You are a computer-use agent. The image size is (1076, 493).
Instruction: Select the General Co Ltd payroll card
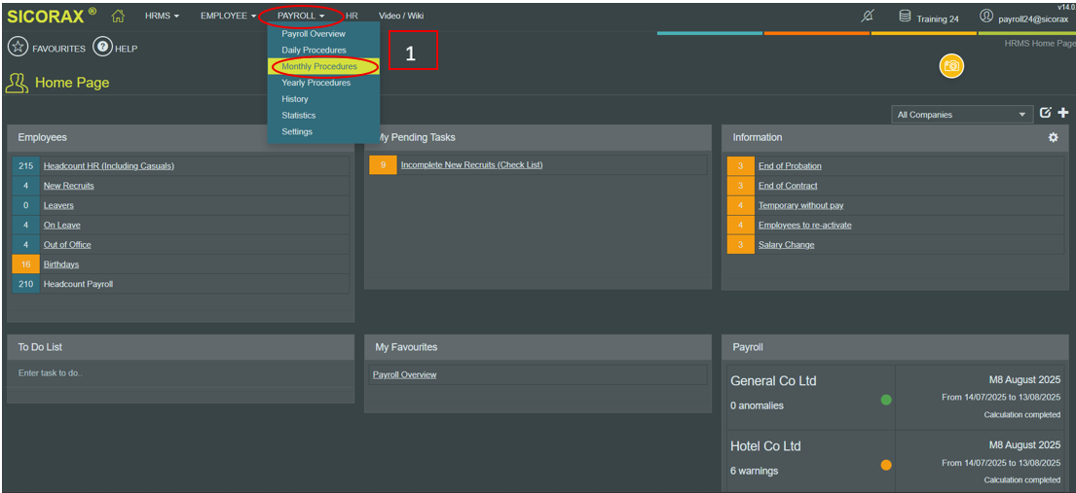[x=896, y=398]
